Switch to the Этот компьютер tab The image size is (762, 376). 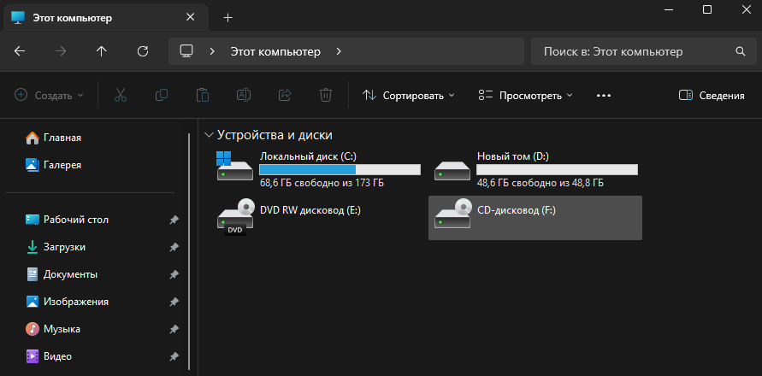click(106, 18)
